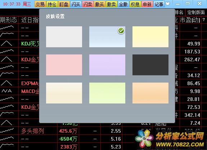Select the 34.12 P/E value
207x150 pixels.
click(x=194, y=75)
